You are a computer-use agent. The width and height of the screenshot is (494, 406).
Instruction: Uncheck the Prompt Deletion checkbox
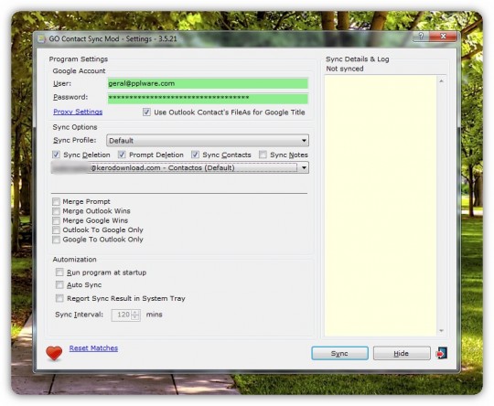(122, 155)
